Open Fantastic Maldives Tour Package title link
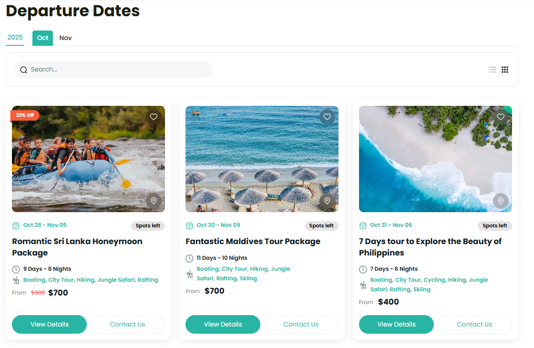Image resolution: width=534 pixels, height=348 pixels. click(x=253, y=241)
